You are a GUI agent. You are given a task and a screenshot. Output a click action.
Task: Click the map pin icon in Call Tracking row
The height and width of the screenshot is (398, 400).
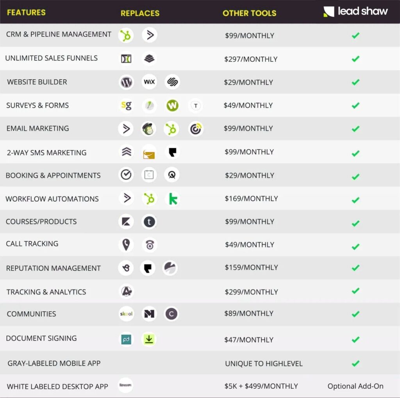(x=126, y=245)
